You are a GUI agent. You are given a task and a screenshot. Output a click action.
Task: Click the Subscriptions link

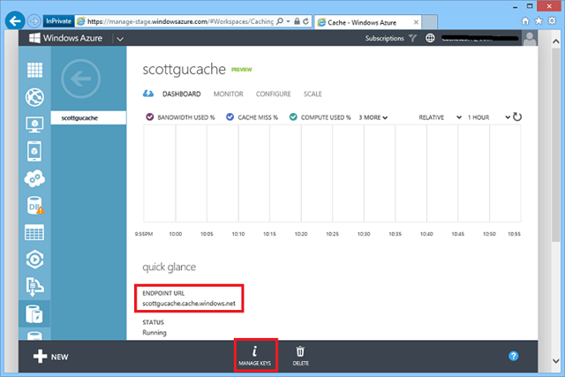385,38
